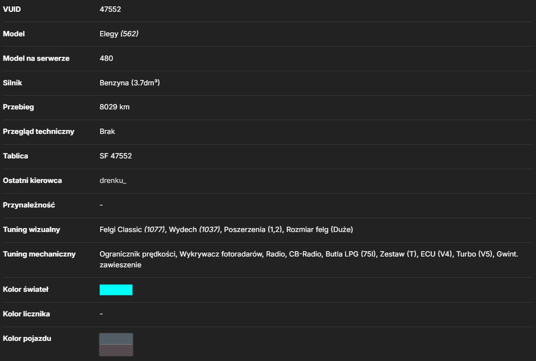Click Felgi Classic (1077) tuning entry
This screenshot has width=536, height=361.
(132, 230)
